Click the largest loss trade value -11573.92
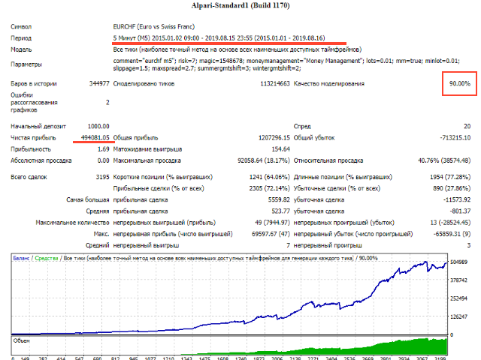481x360 pixels. (457, 199)
